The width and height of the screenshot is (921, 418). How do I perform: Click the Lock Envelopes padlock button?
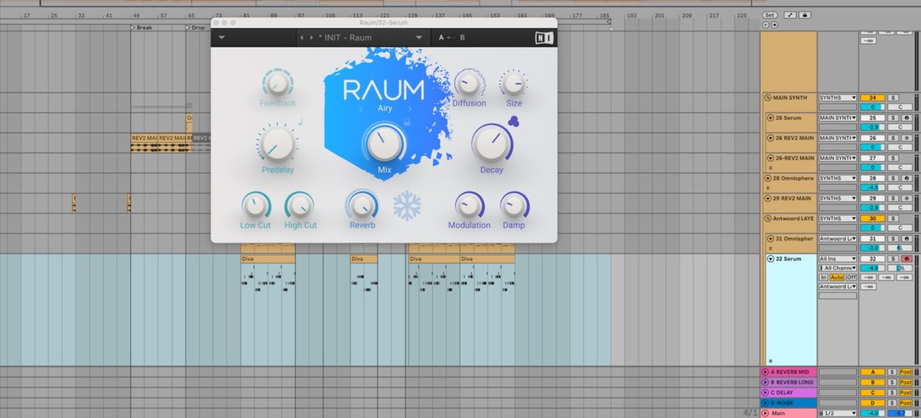pyautogui.click(x=805, y=15)
